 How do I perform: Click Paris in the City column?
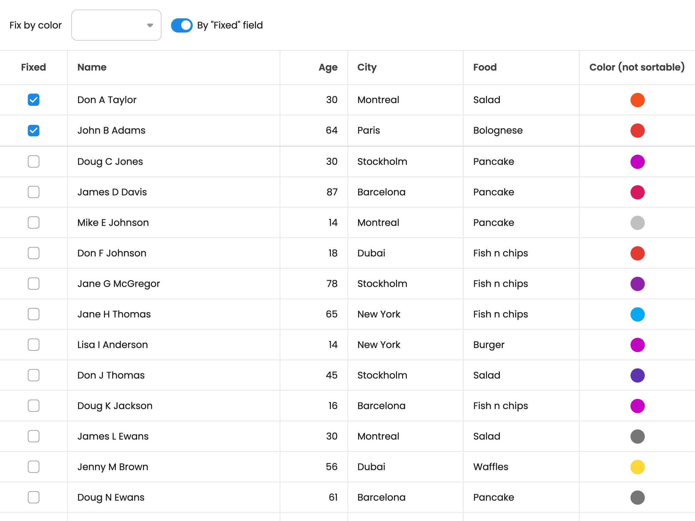pyautogui.click(x=369, y=130)
